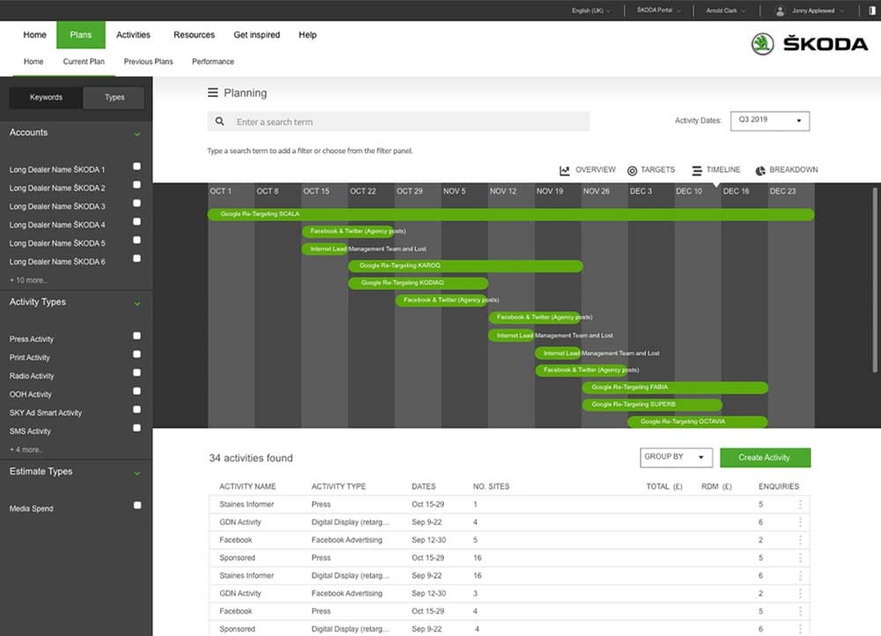Click the Timeline bars icon
Image resolution: width=881 pixels, height=636 pixels.
click(x=697, y=170)
